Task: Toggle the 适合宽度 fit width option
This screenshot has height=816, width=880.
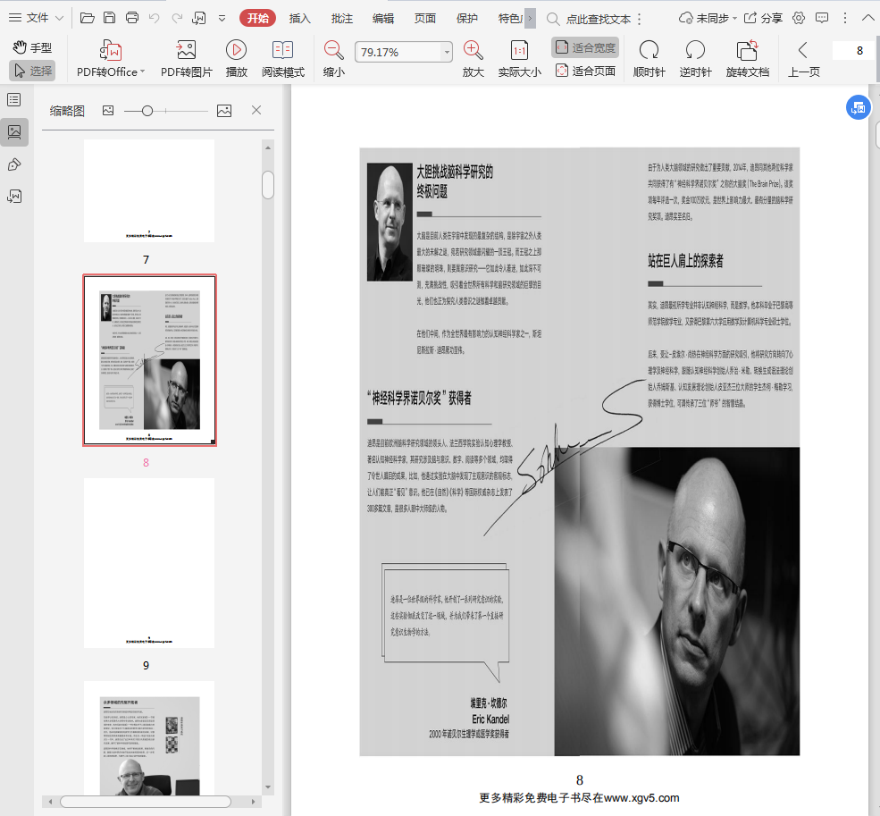Action: click(x=585, y=47)
